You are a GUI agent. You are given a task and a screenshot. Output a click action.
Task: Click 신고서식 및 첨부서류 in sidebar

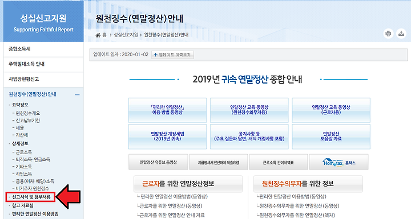(31, 197)
